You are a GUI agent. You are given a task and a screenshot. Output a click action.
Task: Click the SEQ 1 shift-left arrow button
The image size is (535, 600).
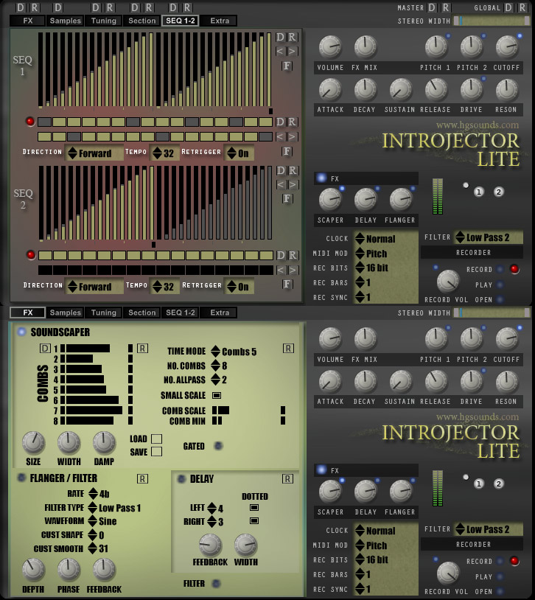280,52
